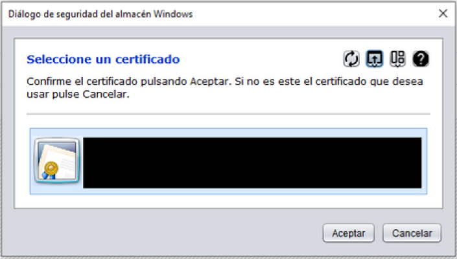Click the dialog title bar text
This screenshot has height=259, width=457.
coord(100,14)
